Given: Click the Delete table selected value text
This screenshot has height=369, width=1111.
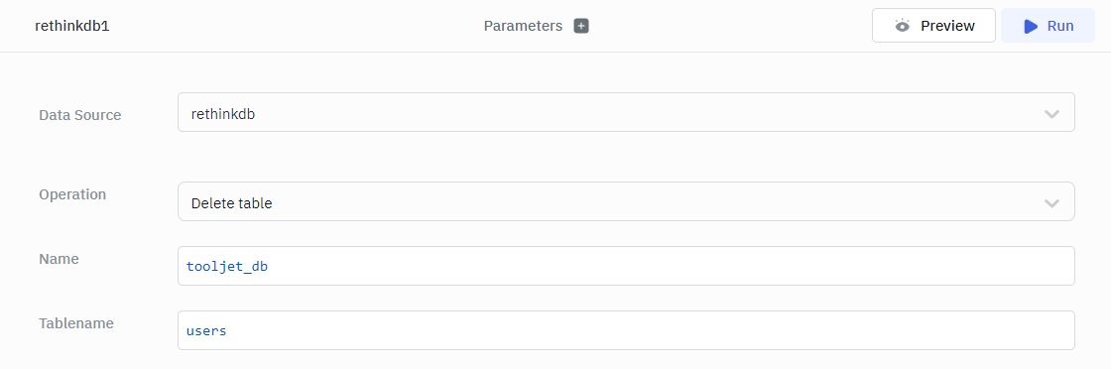Looking at the screenshot, I should [232, 203].
